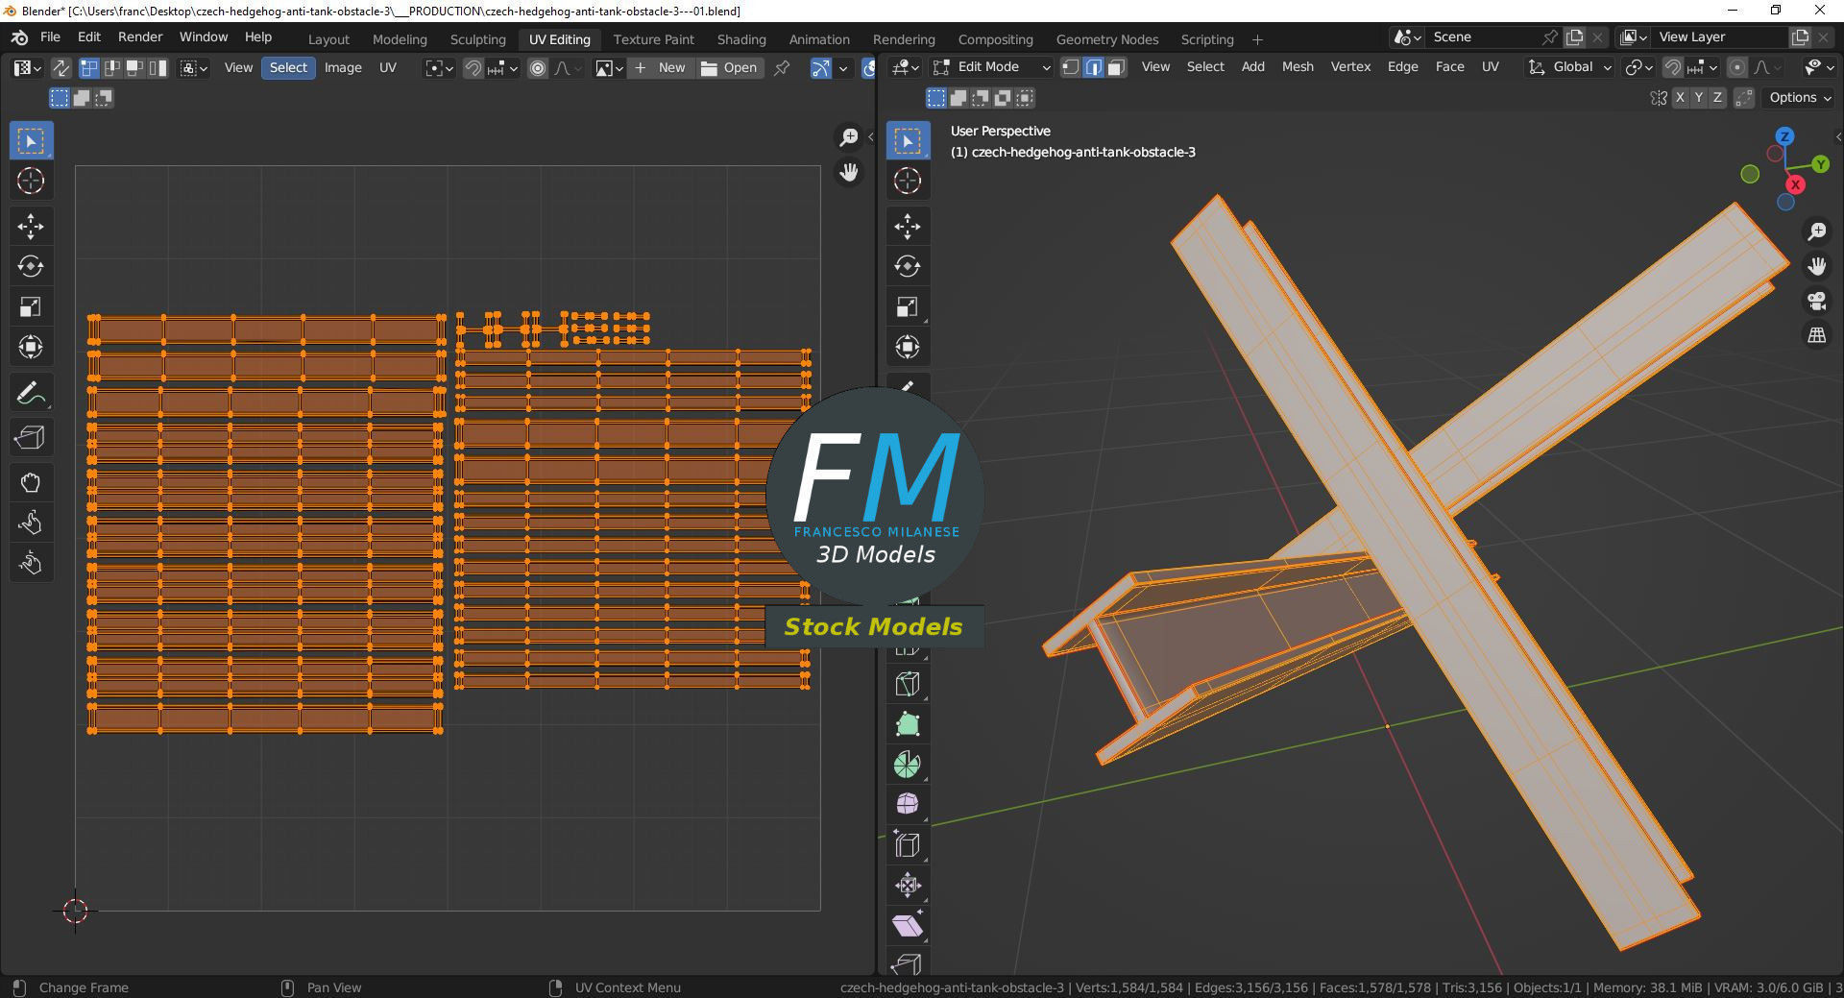Switch to the Texture Paint workspace tab
The image size is (1844, 998).
(653, 39)
